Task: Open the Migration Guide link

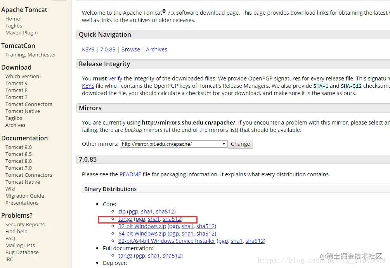Action: (25, 196)
